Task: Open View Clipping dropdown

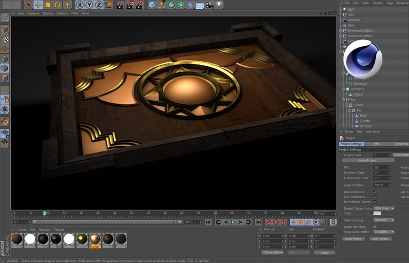Action: click(384, 220)
